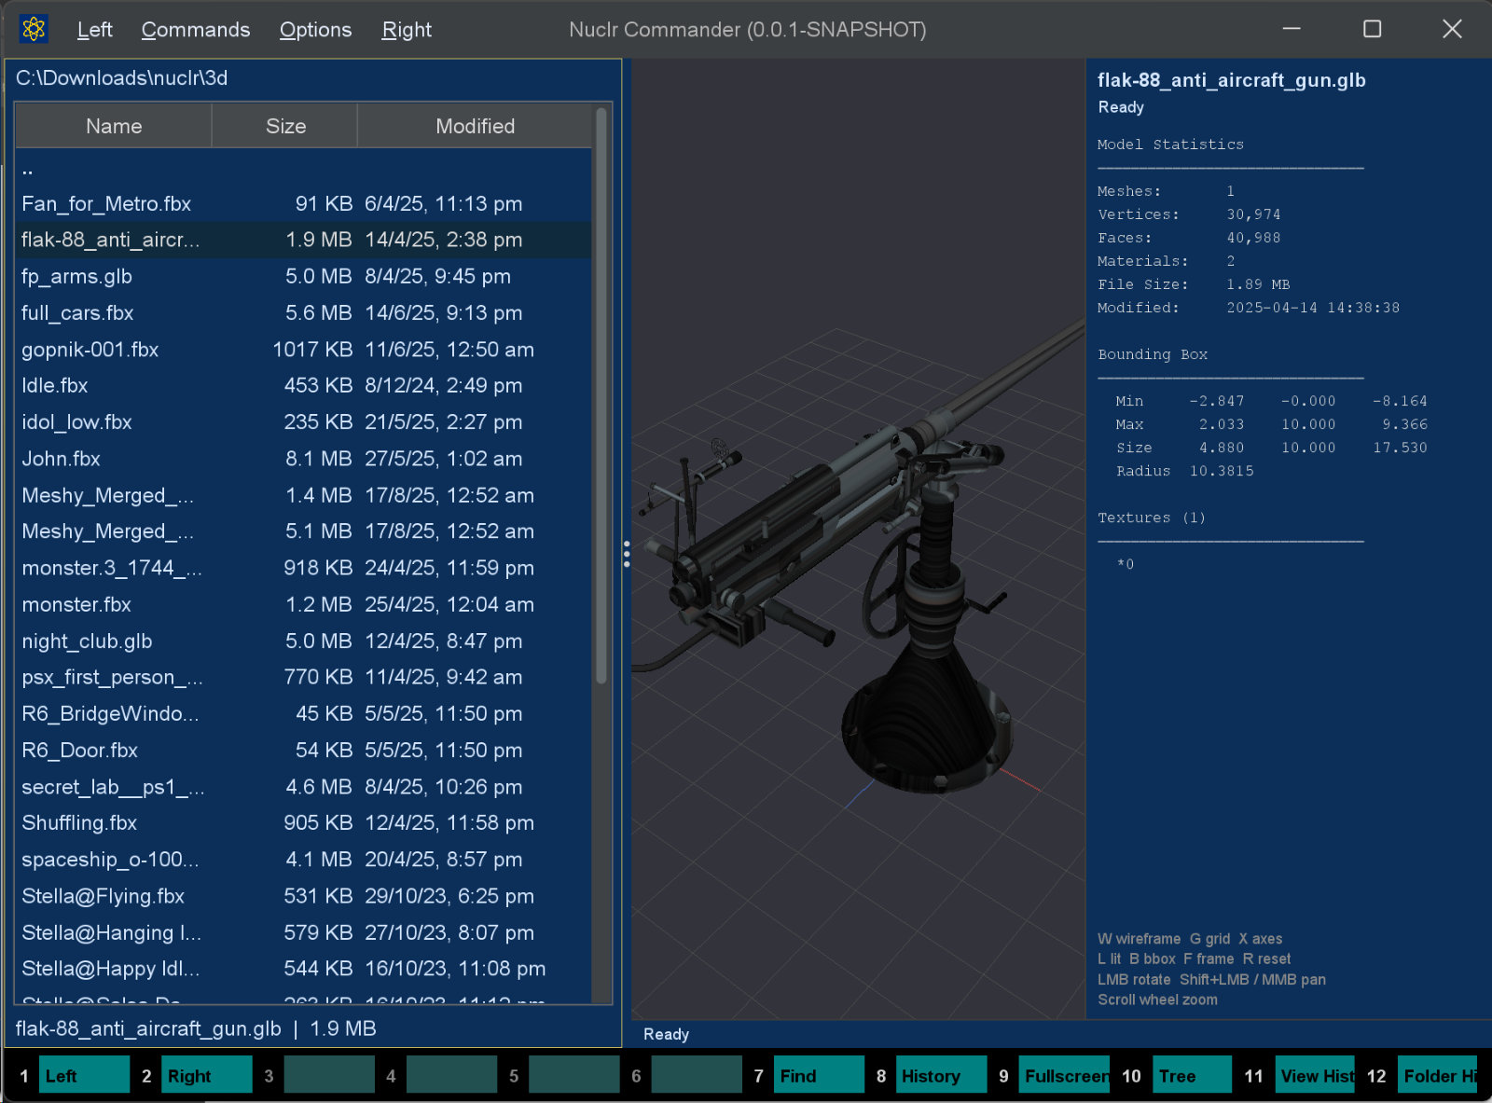This screenshot has height=1103, width=1492.
Task: Click the Nuclr Commander atom app icon
Action: [x=34, y=29]
